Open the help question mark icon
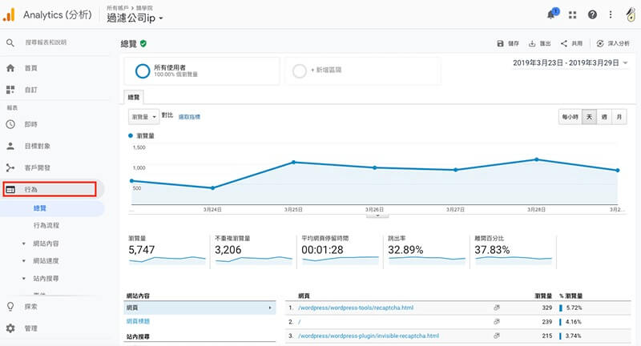Image resolution: width=641 pixels, height=346 pixels. (592, 14)
